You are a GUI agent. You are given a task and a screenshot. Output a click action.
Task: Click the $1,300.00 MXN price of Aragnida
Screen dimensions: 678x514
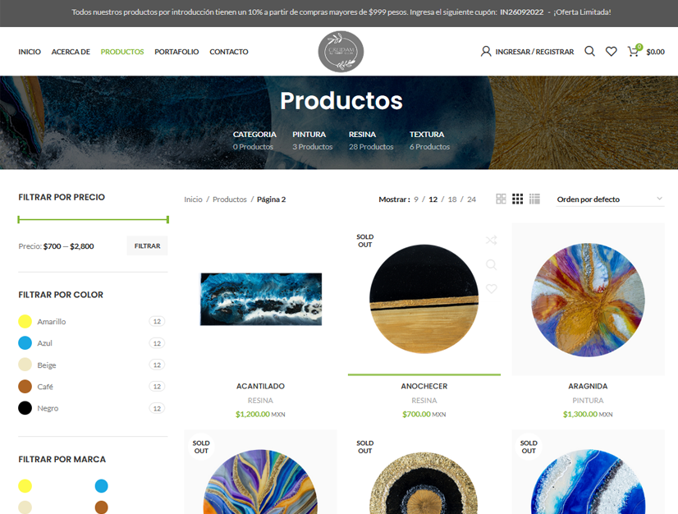click(x=588, y=414)
